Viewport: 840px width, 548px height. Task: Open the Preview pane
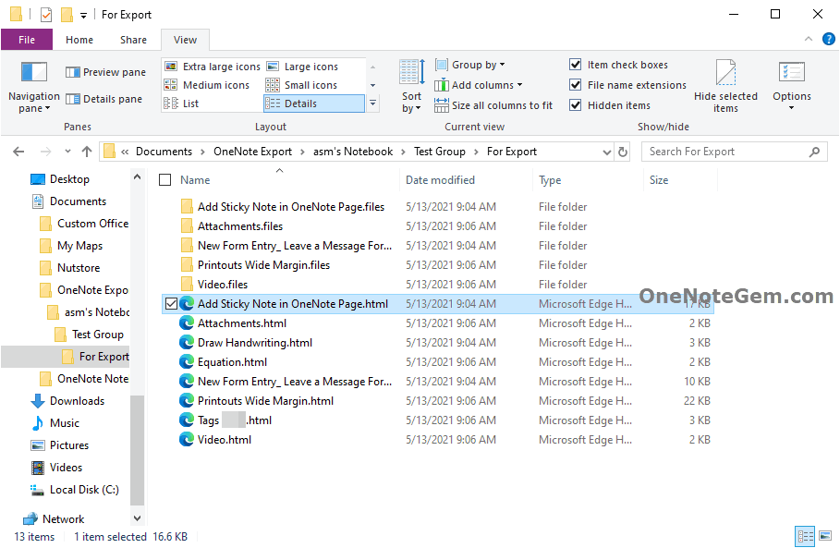104,71
